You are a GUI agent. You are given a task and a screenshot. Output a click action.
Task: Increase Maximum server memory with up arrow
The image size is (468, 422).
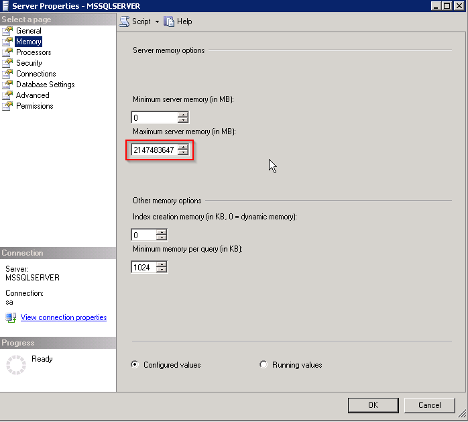pos(183,147)
